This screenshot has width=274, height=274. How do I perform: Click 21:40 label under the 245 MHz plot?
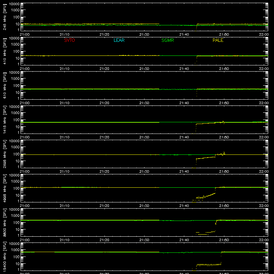pyautogui.click(x=184, y=35)
